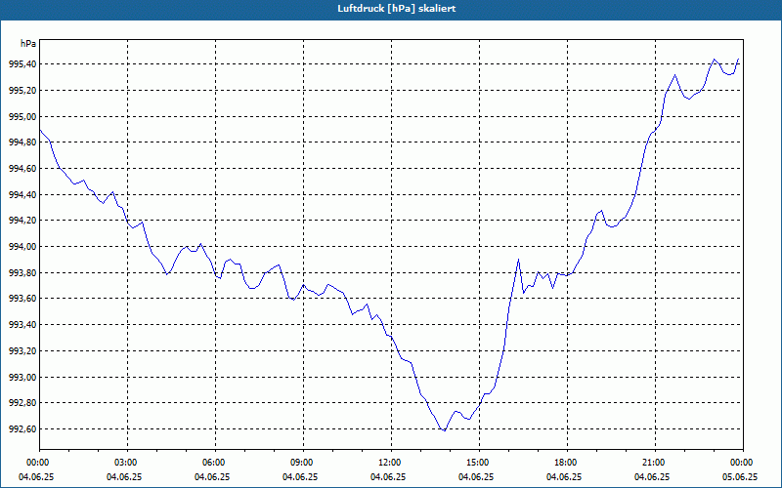Click the 995,40 axis value
Image resolution: width=782 pixels, height=488 pixels.
coord(22,64)
